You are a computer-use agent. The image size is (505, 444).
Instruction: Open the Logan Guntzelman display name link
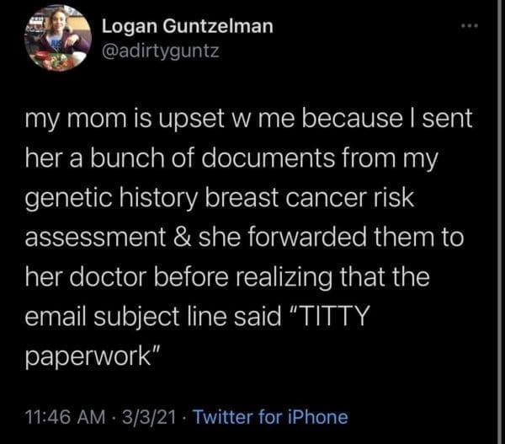tap(187, 26)
